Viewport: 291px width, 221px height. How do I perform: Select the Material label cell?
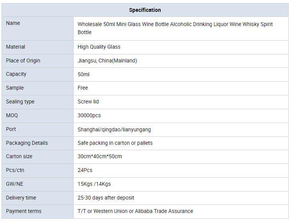(x=38, y=47)
